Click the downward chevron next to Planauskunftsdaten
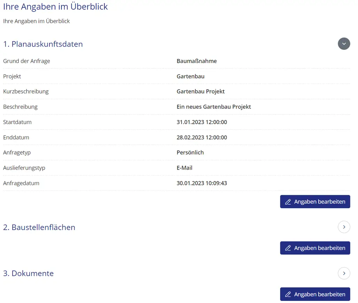 click(x=344, y=44)
